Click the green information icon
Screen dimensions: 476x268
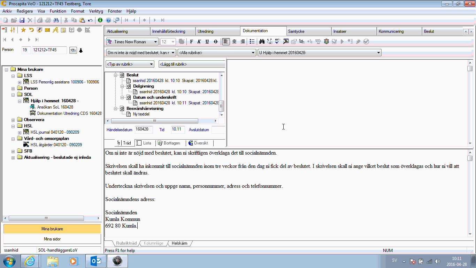pos(100,20)
